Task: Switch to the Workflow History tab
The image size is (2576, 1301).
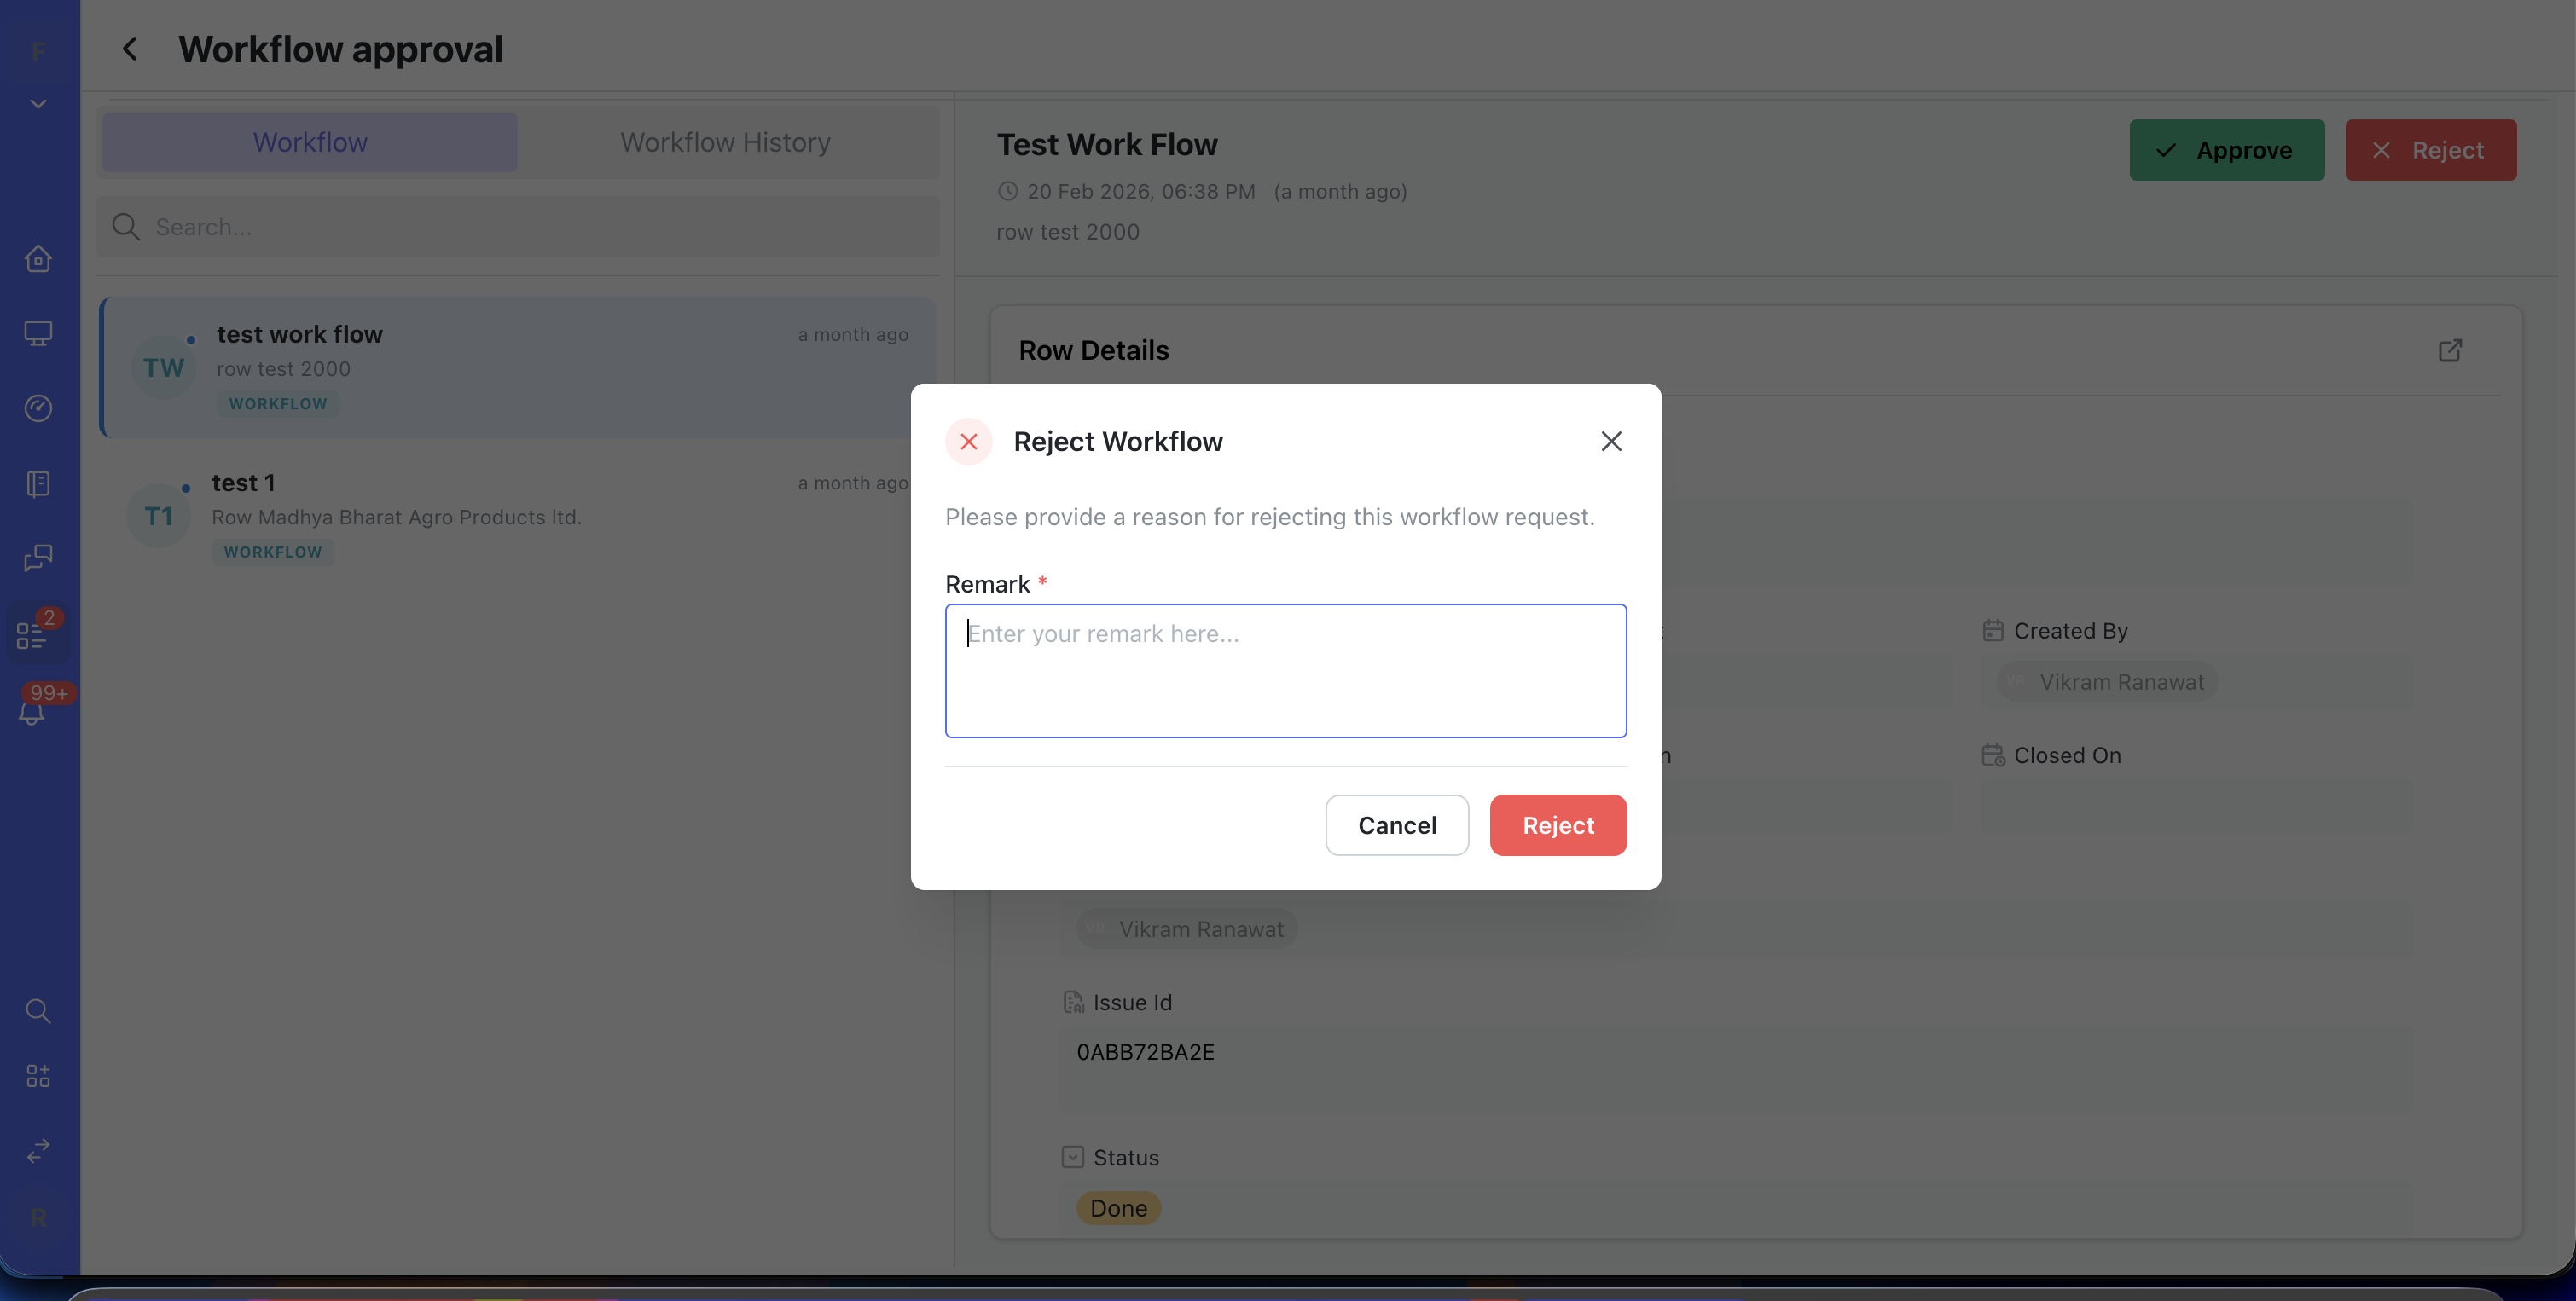Action: (x=725, y=142)
